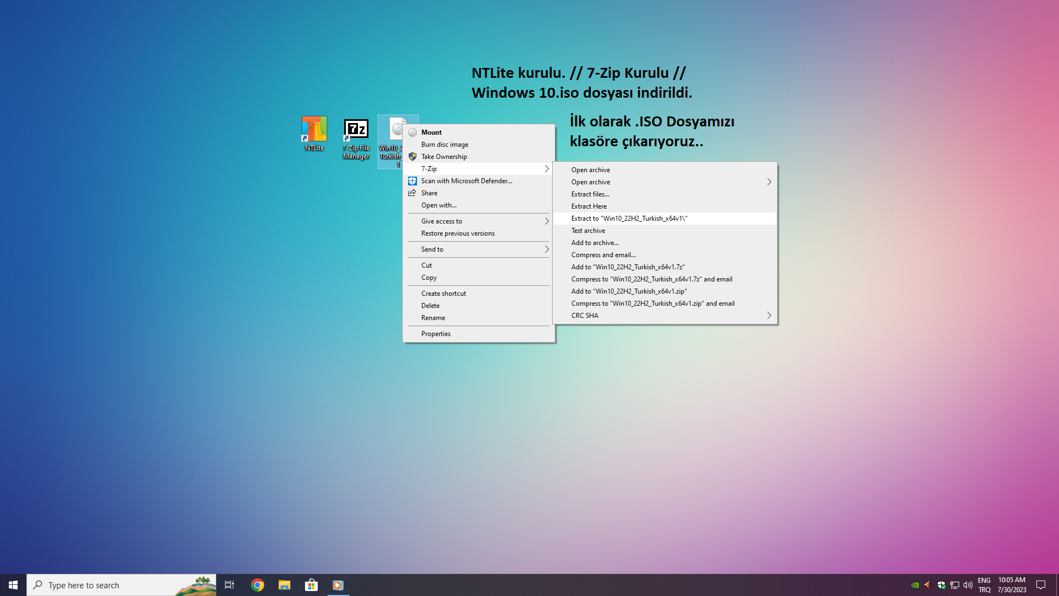
Task: Click the Type here to search box
Action: coord(110,585)
